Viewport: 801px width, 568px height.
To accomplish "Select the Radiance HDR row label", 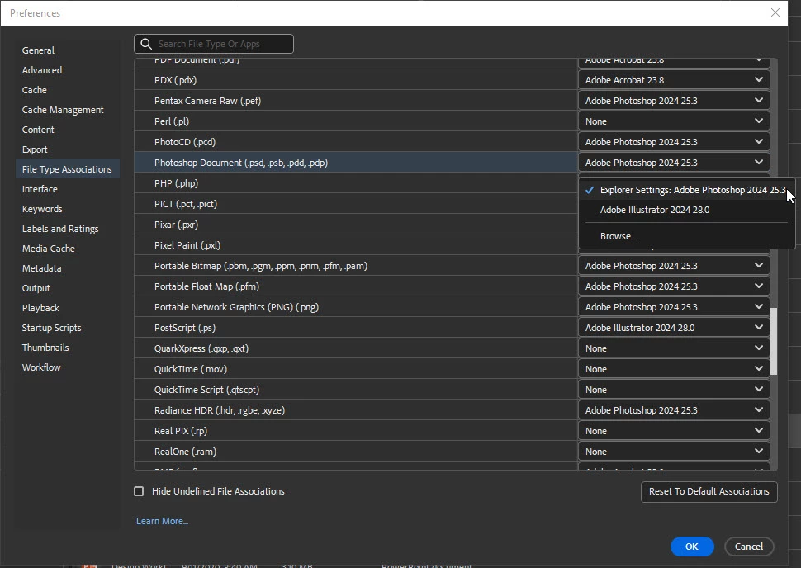I will pos(220,410).
